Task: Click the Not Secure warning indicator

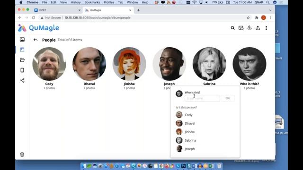Action: [51, 17]
